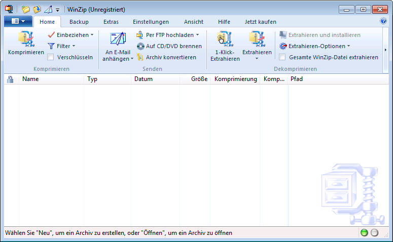Check Gesamte WinZip-Datei extrahieren box

(282, 57)
